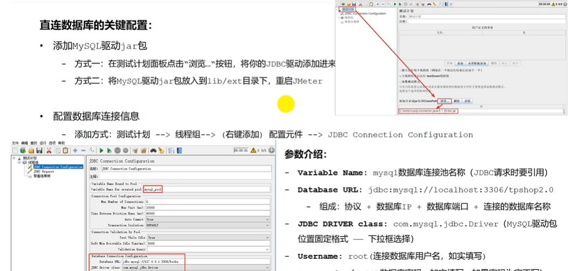Viewport: 568px width, 271px height.
Task: Click green Start arrow in Test Plan JMeter toolbar
Action: pos(395,4)
